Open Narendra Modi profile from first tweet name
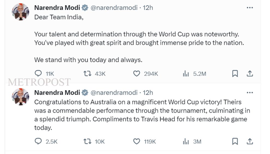Screen dimensions: 270x154 [x=57, y=8]
